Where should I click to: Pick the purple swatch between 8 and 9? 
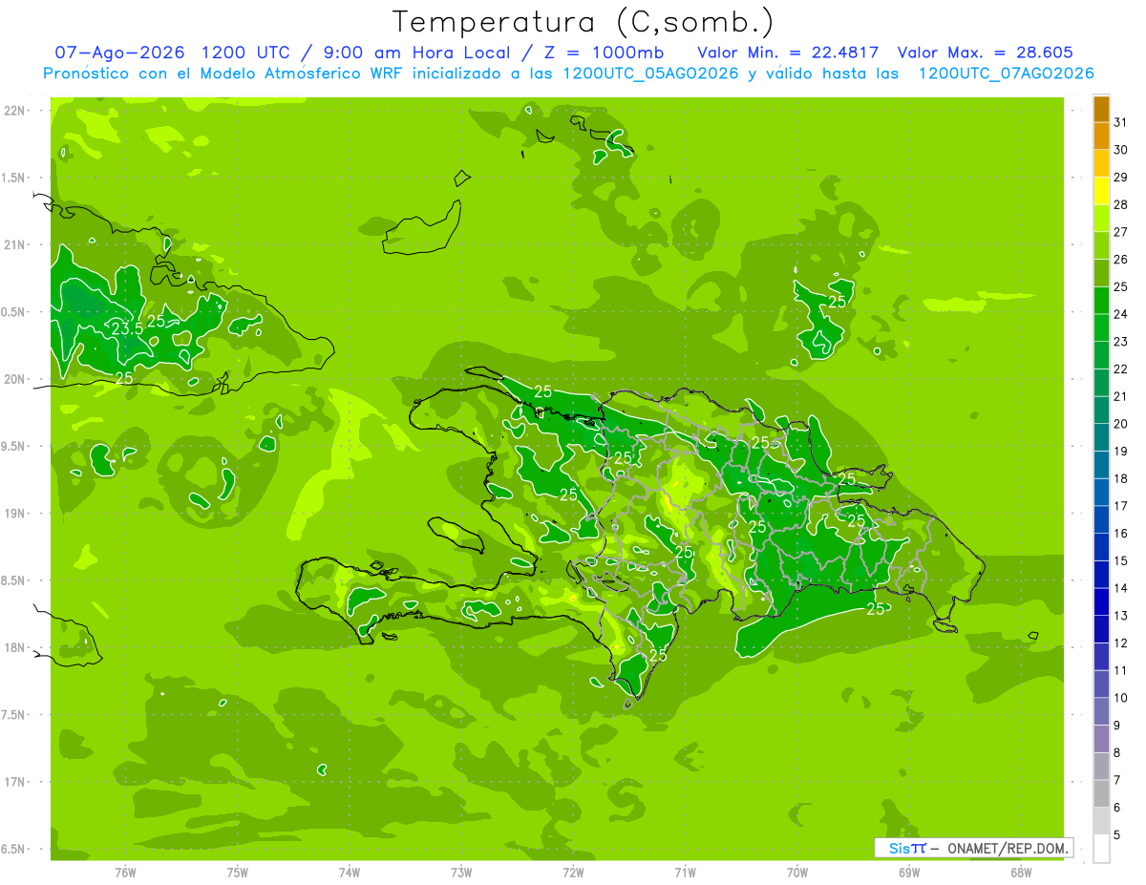click(1101, 739)
